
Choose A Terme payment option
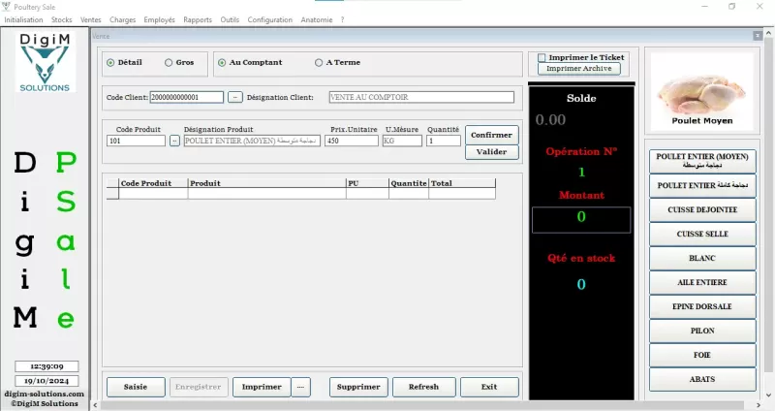tap(319, 62)
